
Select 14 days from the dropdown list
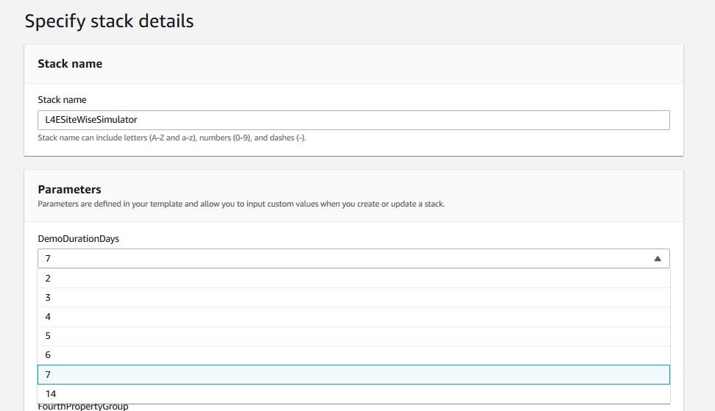coord(353,393)
